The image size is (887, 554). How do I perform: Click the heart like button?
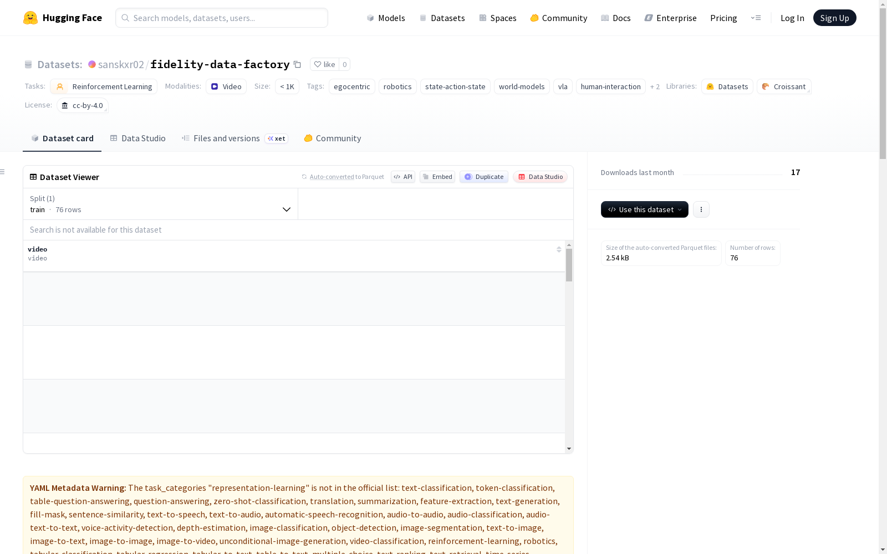pos(324,64)
